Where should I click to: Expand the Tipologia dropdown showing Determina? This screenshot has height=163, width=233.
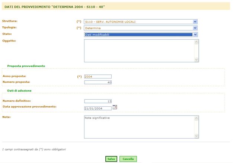click(141, 28)
